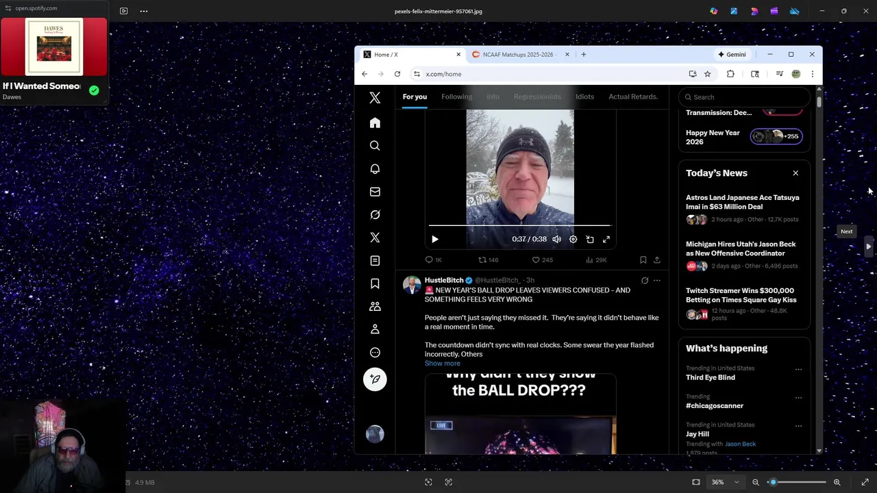The width and height of the screenshot is (877, 493).
Task: Open HustleBitch's profile avatar
Action: pyautogui.click(x=412, y=286)
